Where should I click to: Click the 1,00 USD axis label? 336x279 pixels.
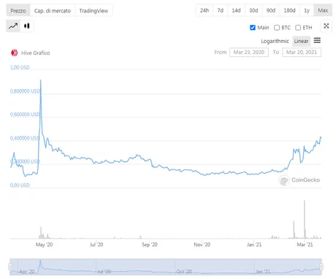click(x=20, y=67)
